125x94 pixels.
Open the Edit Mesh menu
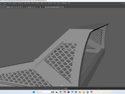click(x=14, y=3)
